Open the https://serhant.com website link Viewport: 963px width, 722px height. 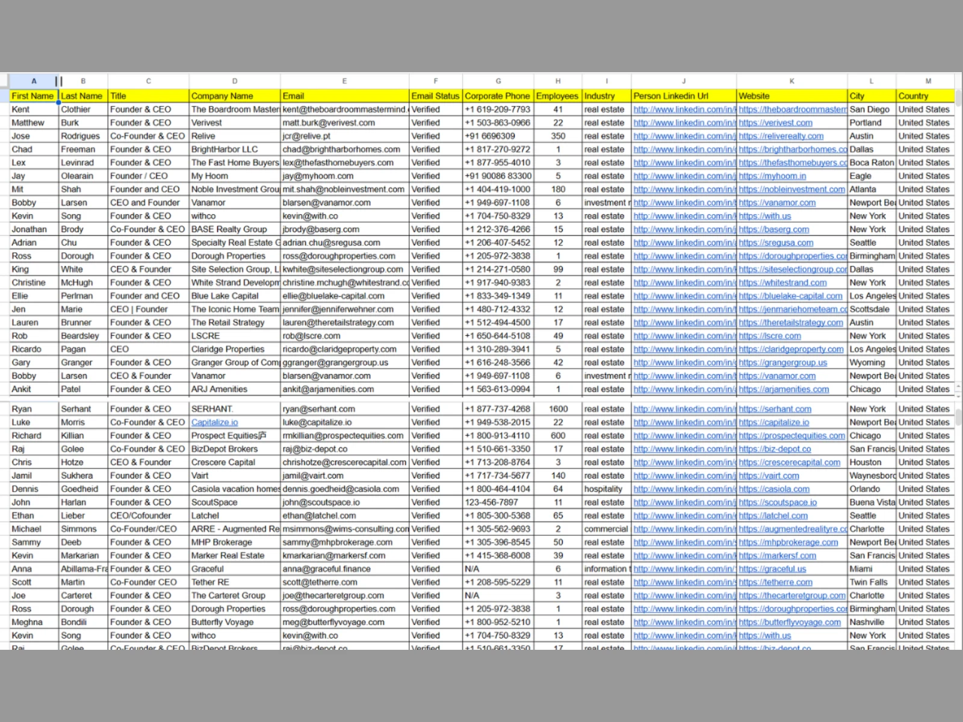pos(775,409)
